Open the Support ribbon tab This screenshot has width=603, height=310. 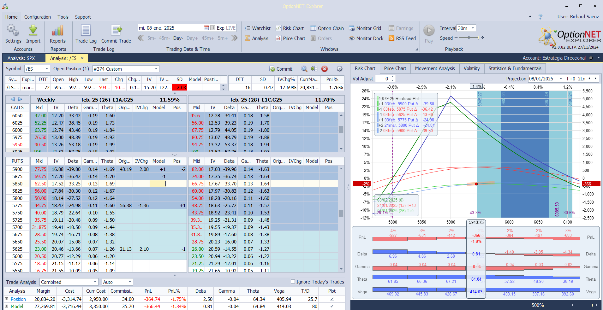coord(83,17)
